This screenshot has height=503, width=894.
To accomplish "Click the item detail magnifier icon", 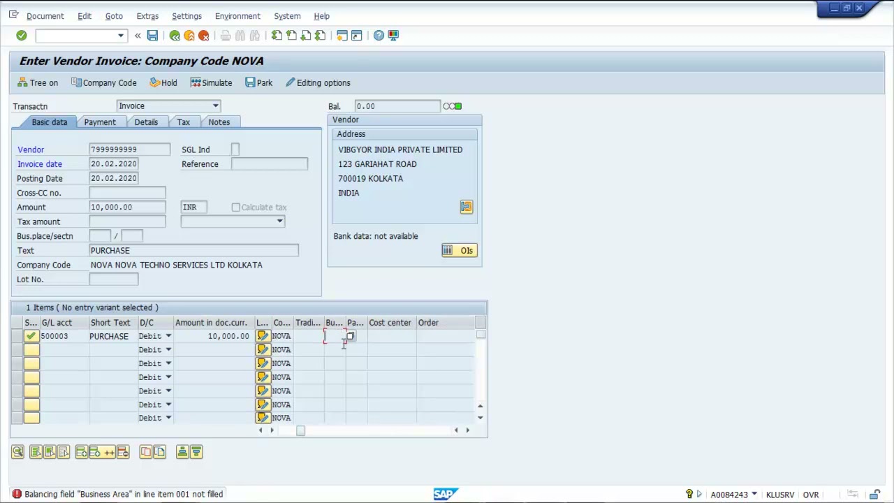I will coord(17,452).
